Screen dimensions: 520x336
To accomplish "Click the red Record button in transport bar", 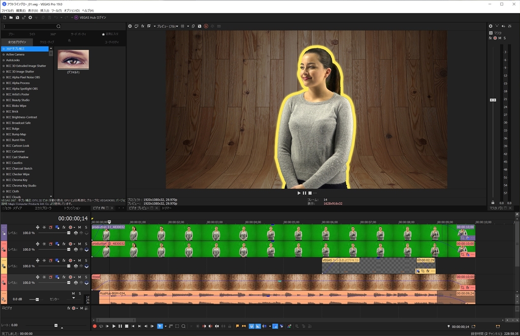I will click(x=94, y=326).
